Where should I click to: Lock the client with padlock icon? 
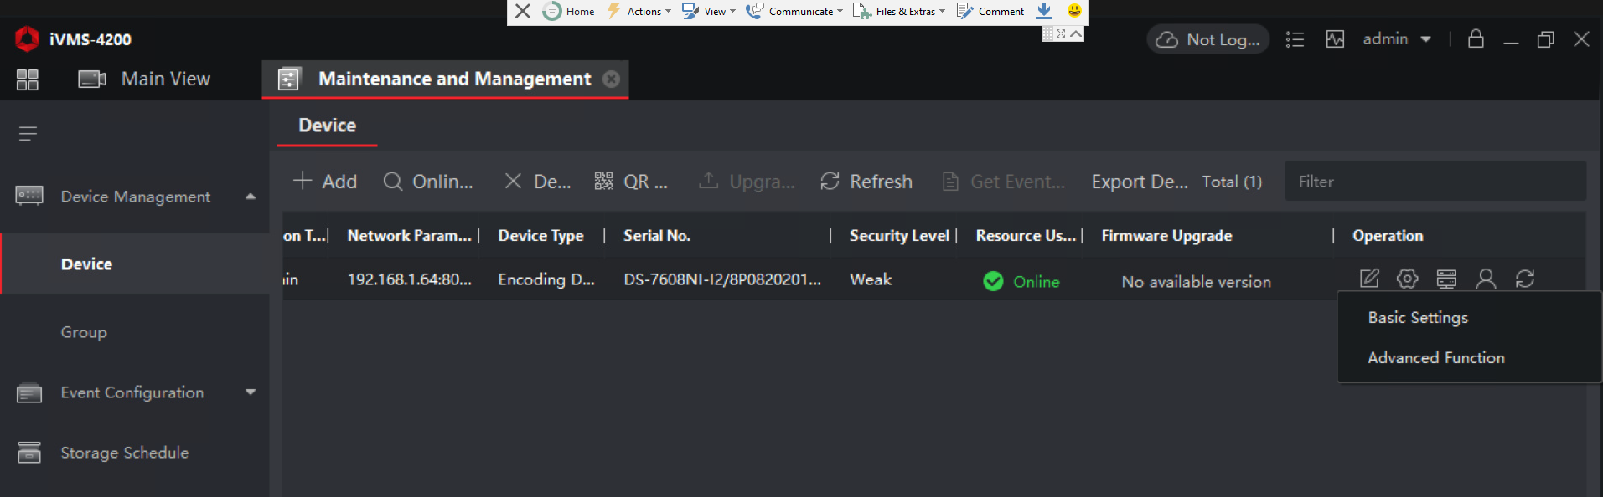click(x=1476, y=39)
